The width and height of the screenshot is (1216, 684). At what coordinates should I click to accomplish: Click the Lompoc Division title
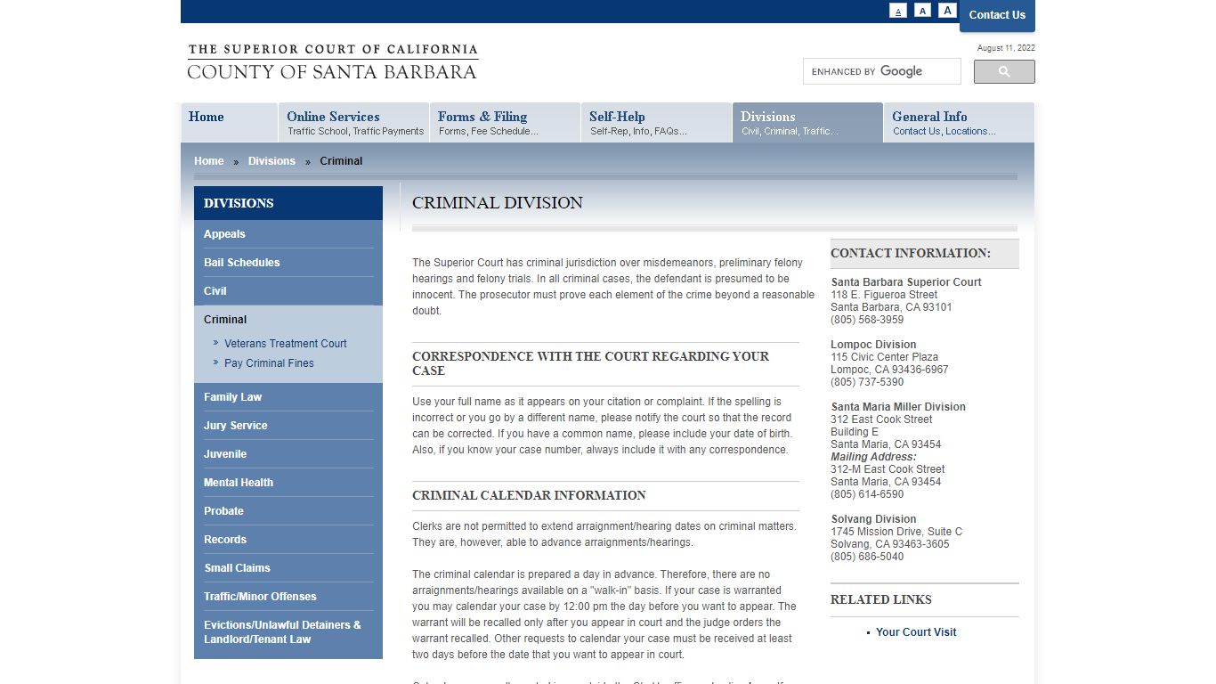873,345
